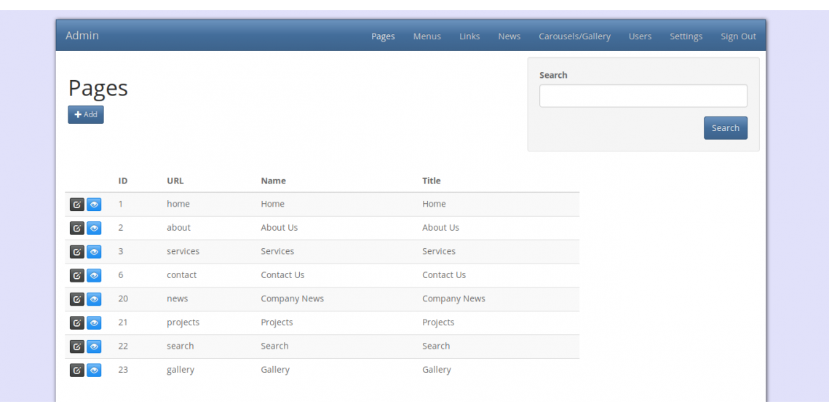Image resolution: width=829 pixels, height=412 pixels.
Task: Click the Name column header
Action: [274, 181]
